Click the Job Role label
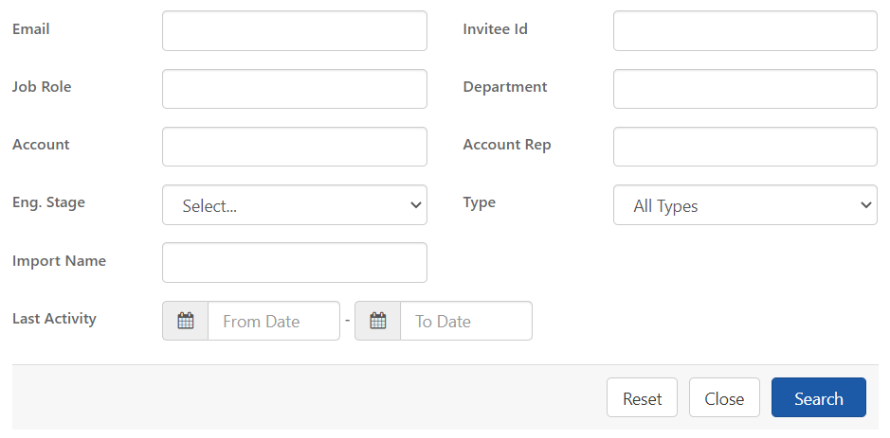This screenshot has width=890, height=438. point(42,87)
